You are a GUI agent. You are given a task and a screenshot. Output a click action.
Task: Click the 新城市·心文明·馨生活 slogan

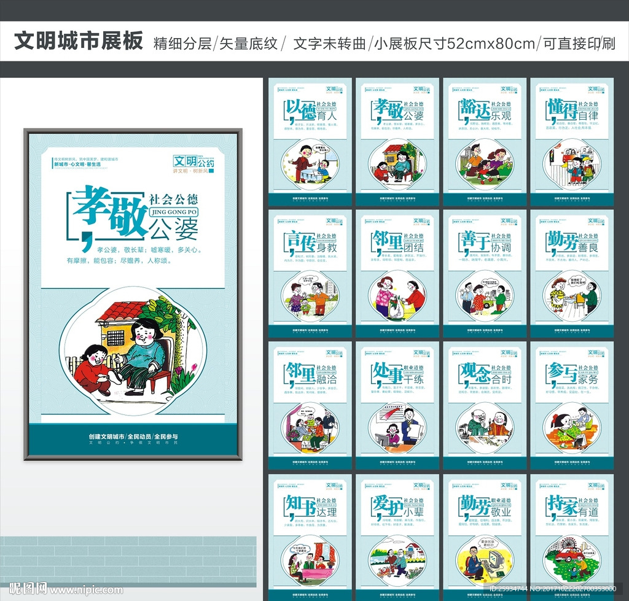[x=77, y=165]
